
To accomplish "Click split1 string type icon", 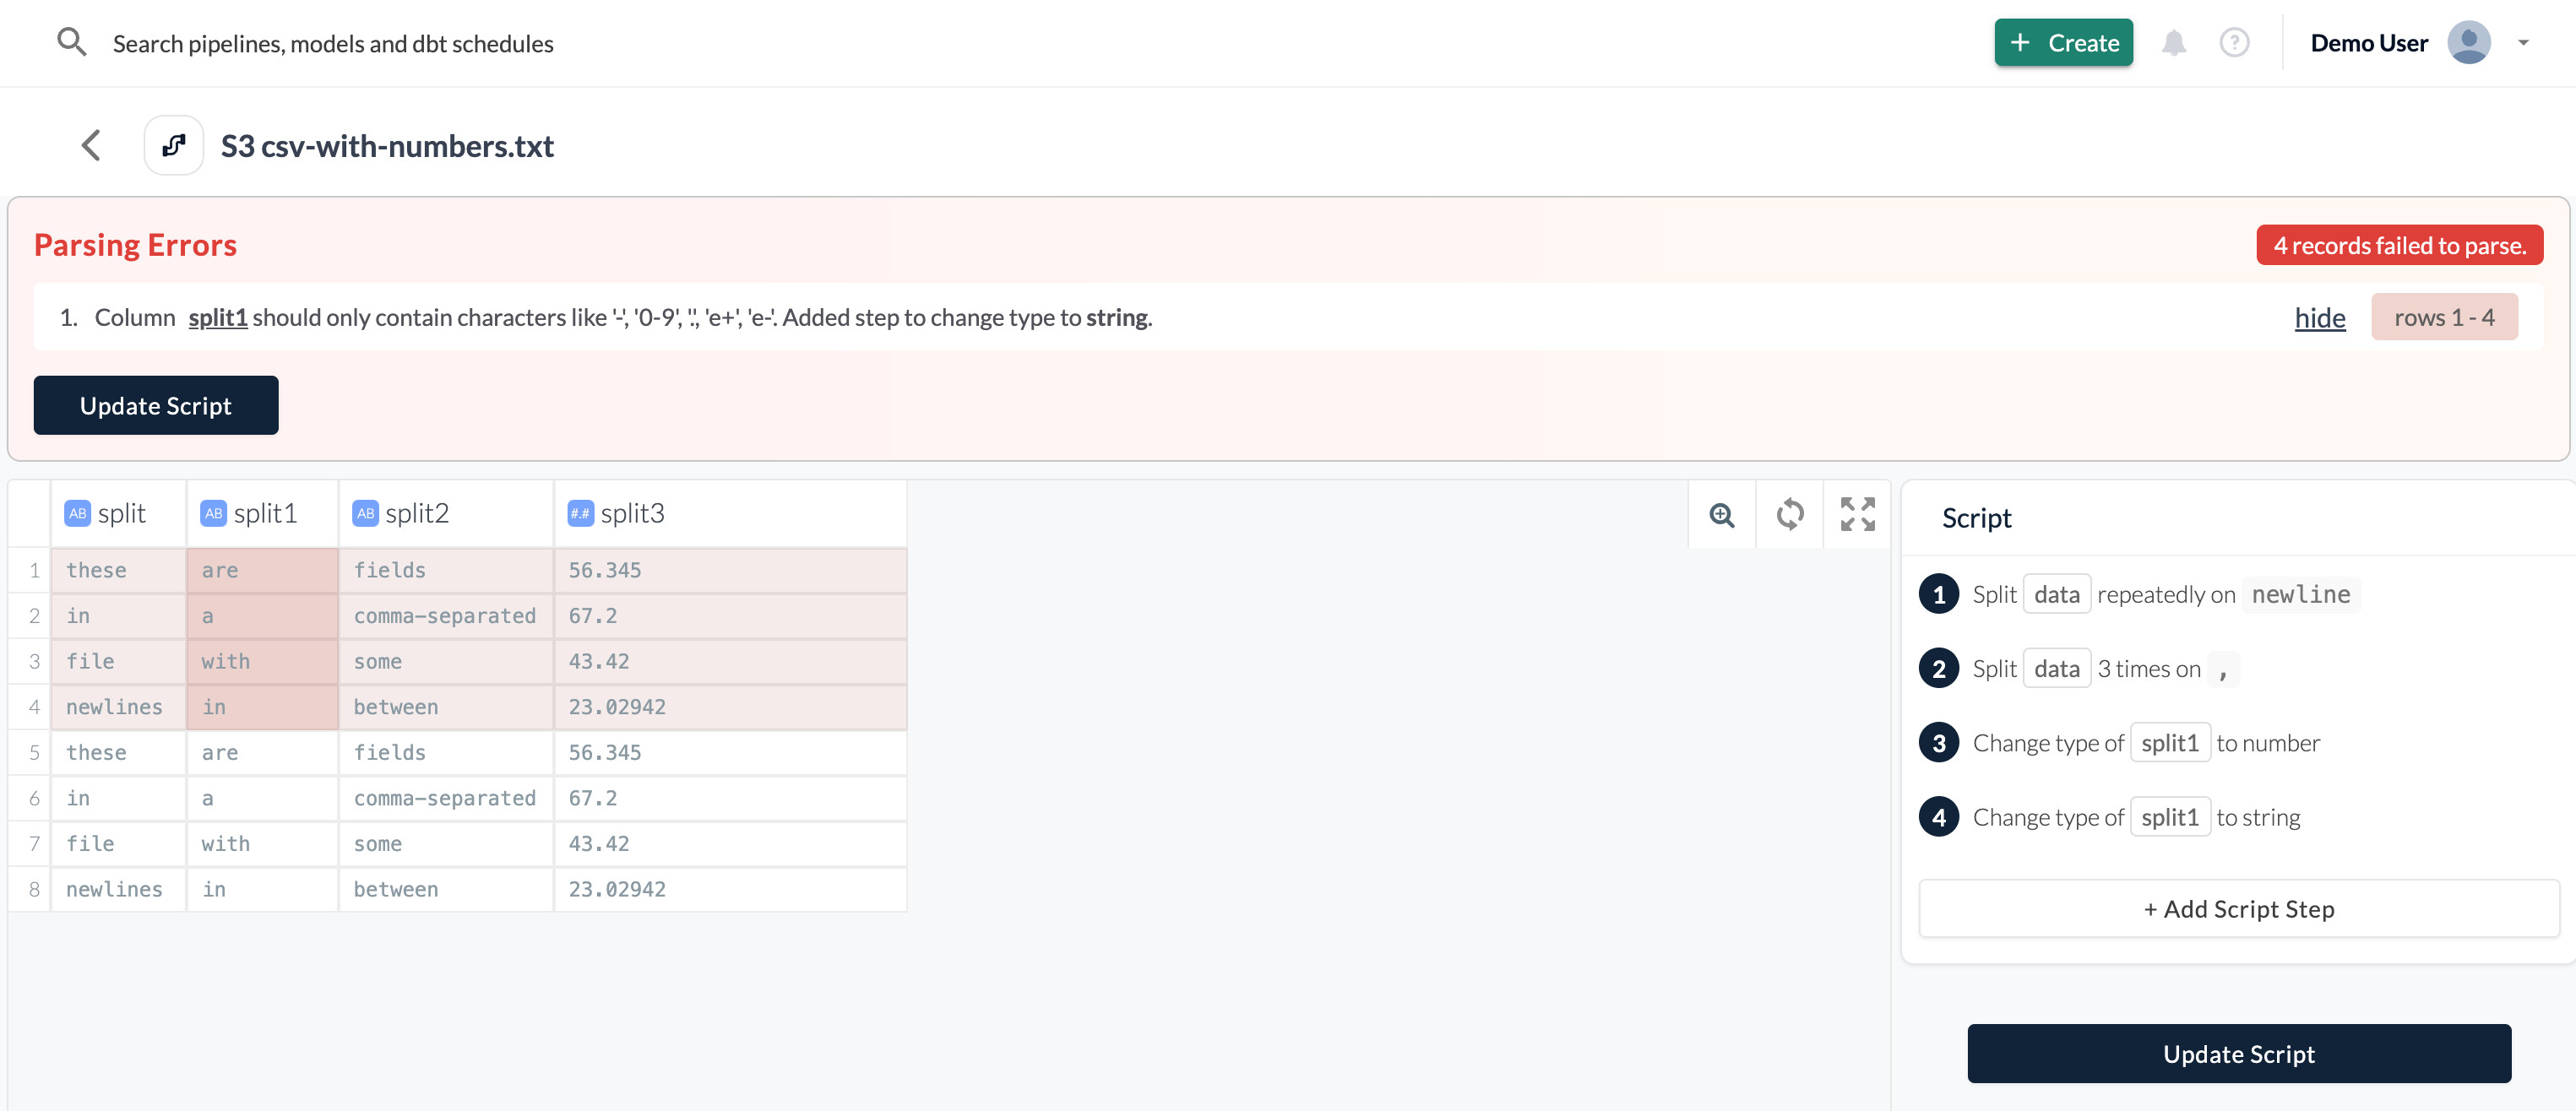I will tap(213, 513).
